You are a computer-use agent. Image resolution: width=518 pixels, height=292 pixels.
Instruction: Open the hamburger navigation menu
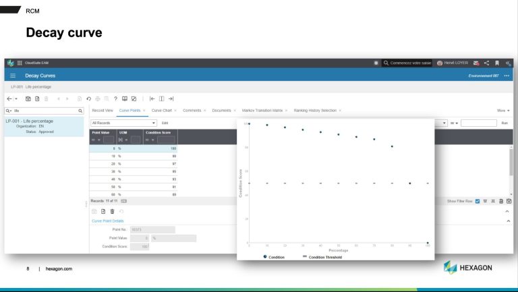tap(12, 76)
